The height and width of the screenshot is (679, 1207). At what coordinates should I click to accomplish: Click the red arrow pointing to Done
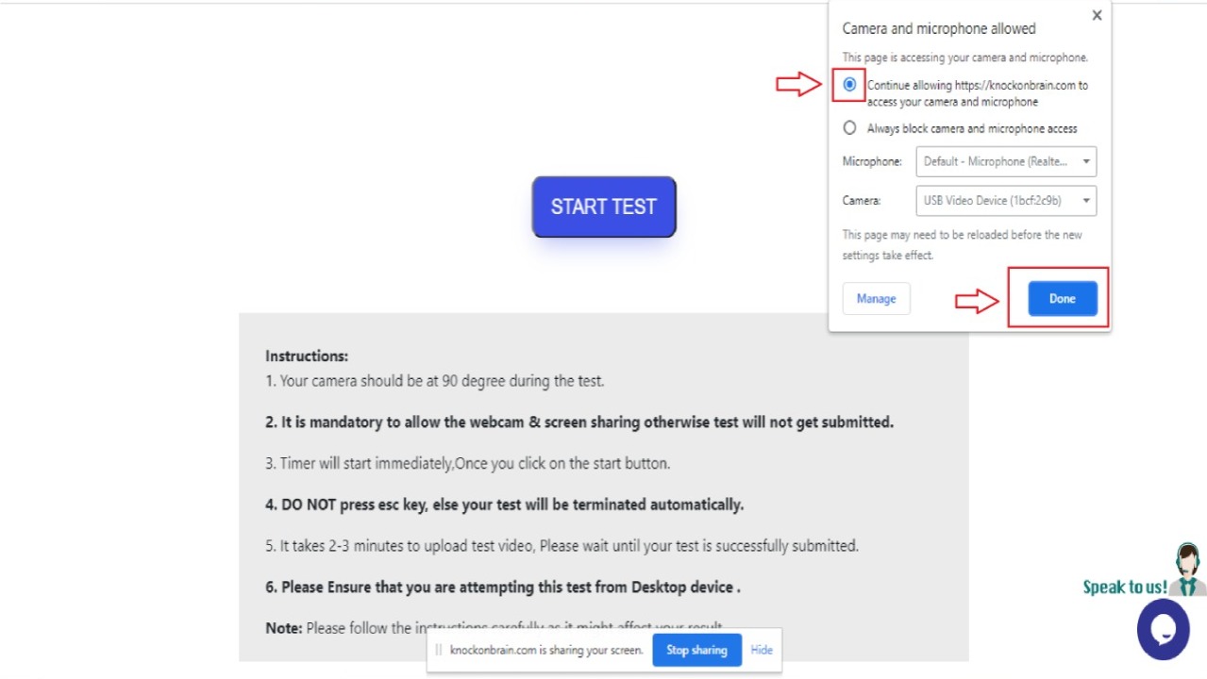tap(977, 302)
